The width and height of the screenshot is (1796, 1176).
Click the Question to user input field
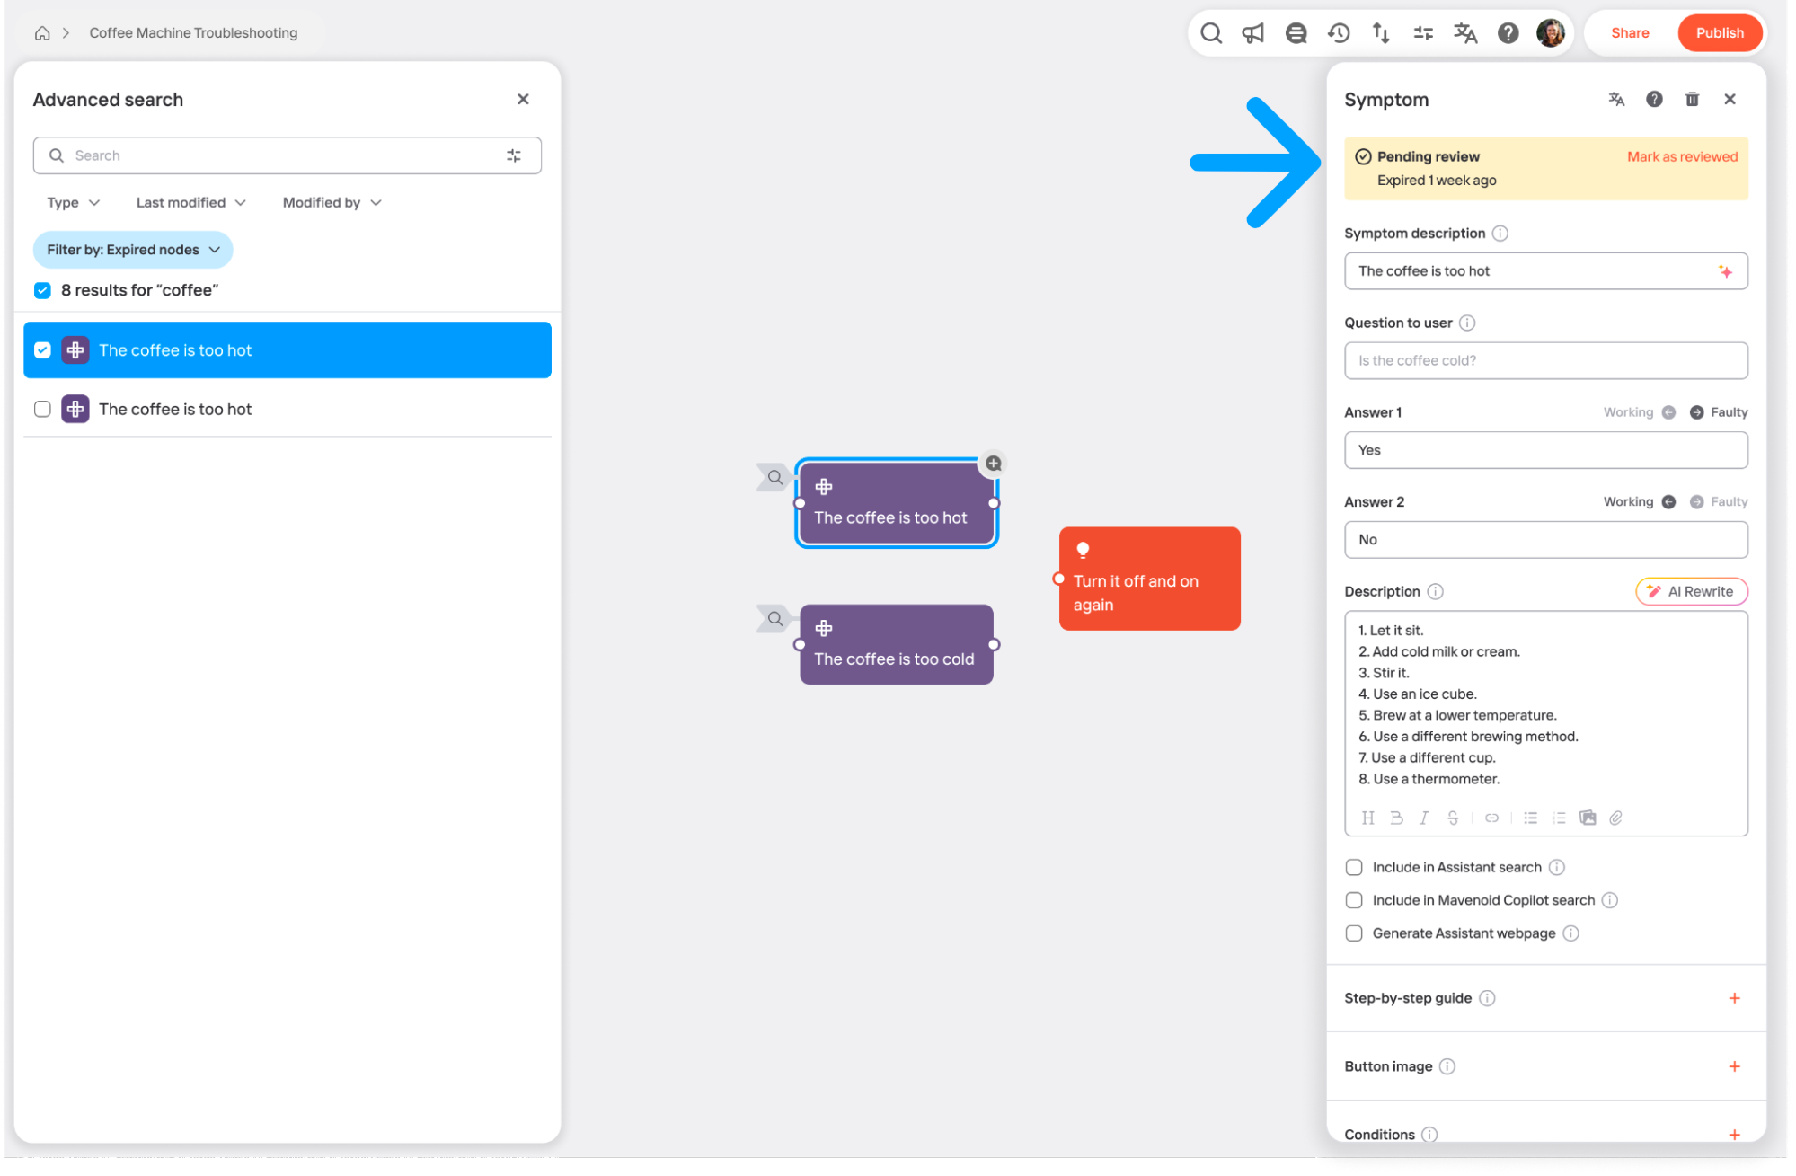click(1545, 360)
